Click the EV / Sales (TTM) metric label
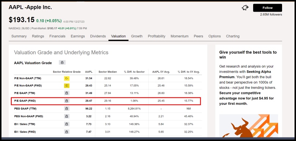This screenshot has width=296, height=141. pyautogui.click(x=25, y=124)
